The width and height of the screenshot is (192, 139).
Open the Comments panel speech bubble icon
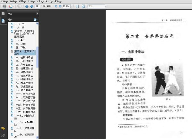[x=3, y=128]
